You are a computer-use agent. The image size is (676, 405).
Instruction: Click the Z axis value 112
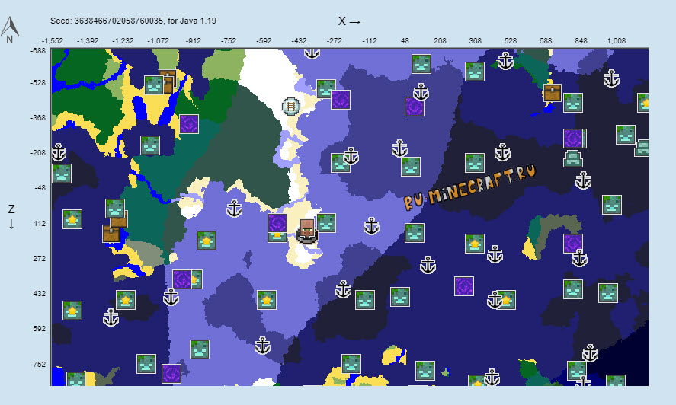coord(40,224)
